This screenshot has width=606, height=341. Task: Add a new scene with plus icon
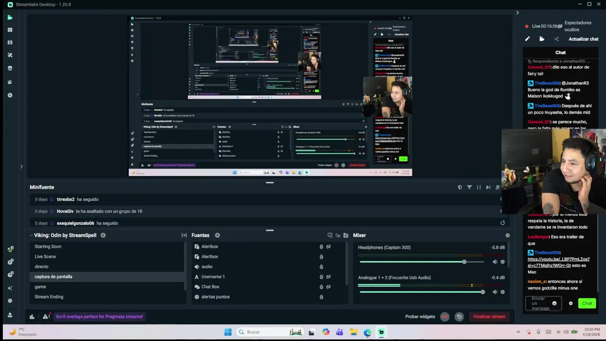tap(103, 235)
